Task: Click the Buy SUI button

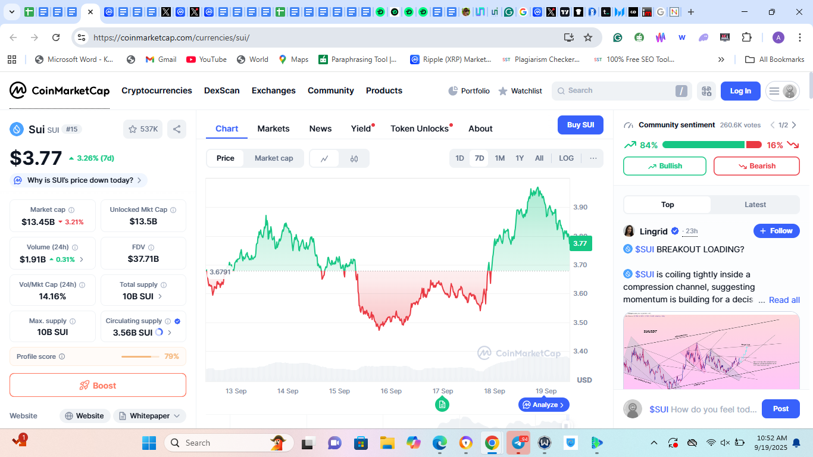Action: [580, 125]
